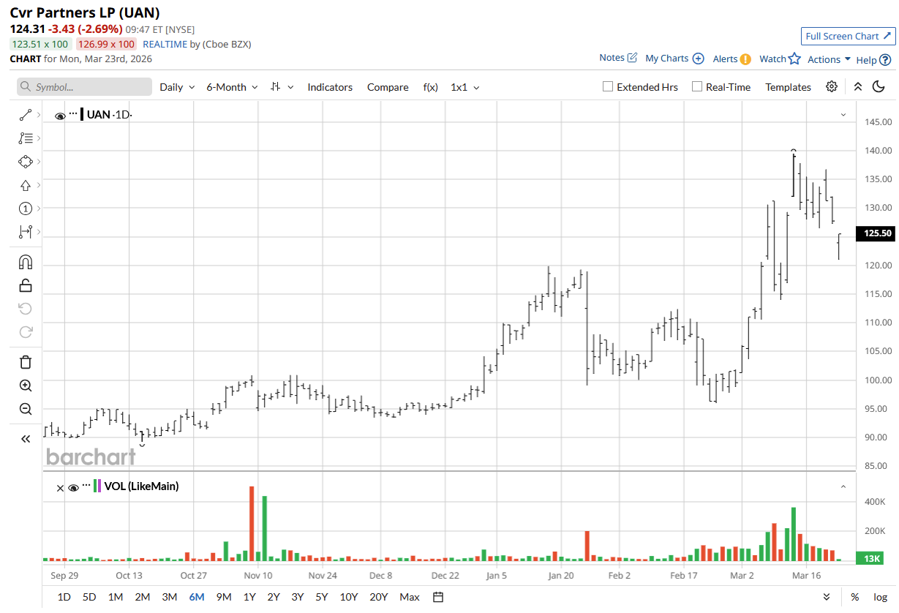
Task: Toggle VOL indicator visibility eye icon
Action: [x=73, y=487]
